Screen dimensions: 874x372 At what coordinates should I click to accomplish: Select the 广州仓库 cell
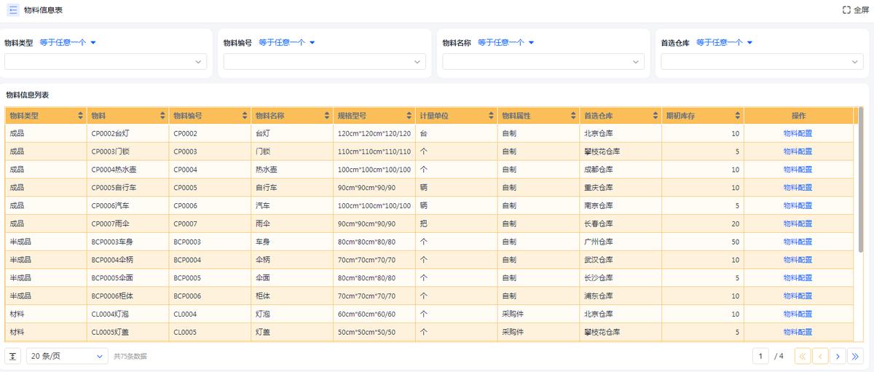[621, 242]
